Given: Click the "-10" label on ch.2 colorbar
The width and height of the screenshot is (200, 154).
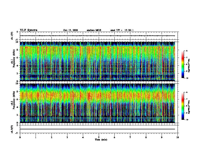Looking at the screenshot, I should pos(187,120).
